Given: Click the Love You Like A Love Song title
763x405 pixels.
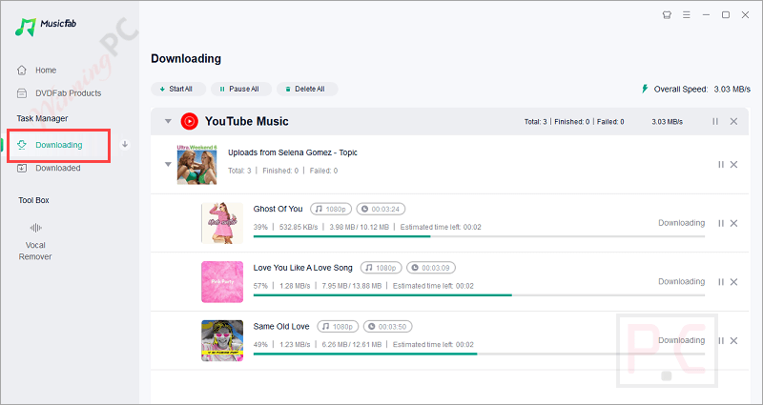Looking at the screenshot, I should [x=302, y=268].
